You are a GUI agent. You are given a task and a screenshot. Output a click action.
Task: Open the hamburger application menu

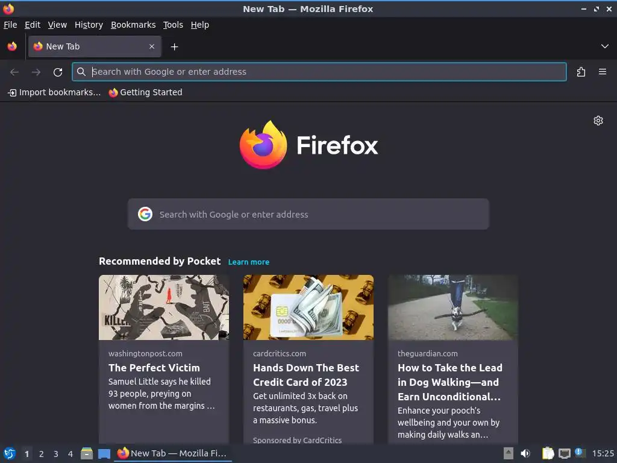click(603, 72)
